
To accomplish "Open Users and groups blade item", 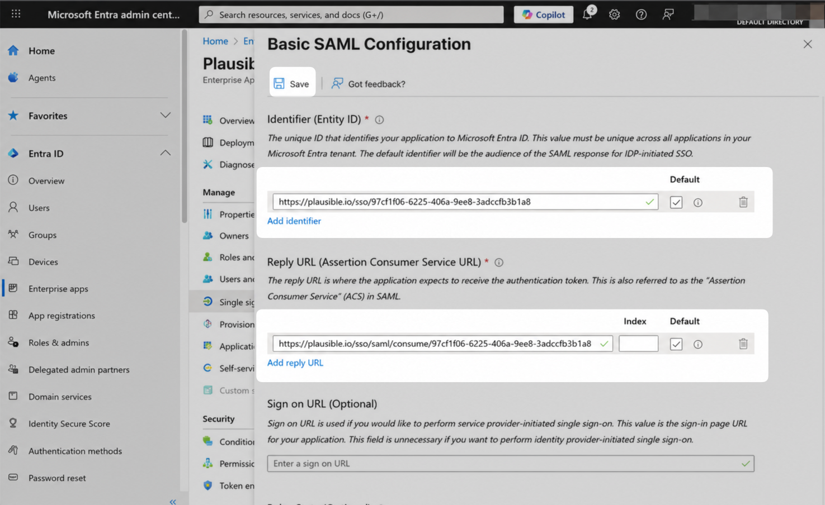I will (x=228, y=279).
